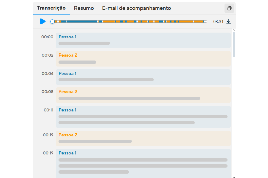
Task: Click the Pessoa 1 label at 00:11
Action: tap(68, 110)
